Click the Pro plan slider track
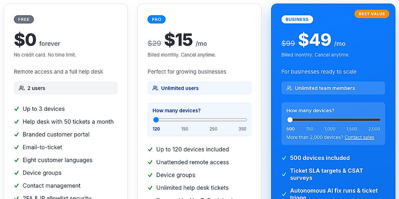 [x=200, y=120]
